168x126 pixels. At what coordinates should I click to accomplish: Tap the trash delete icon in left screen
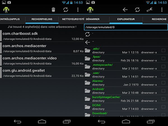point(53,10)
